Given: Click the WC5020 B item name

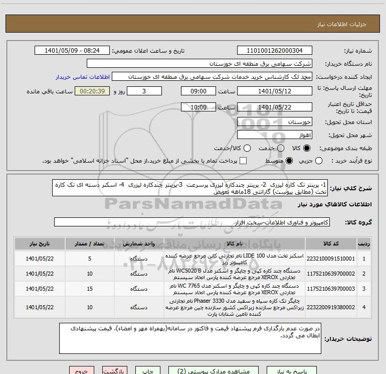Looking at the screenshot, I should pos(235,274).
